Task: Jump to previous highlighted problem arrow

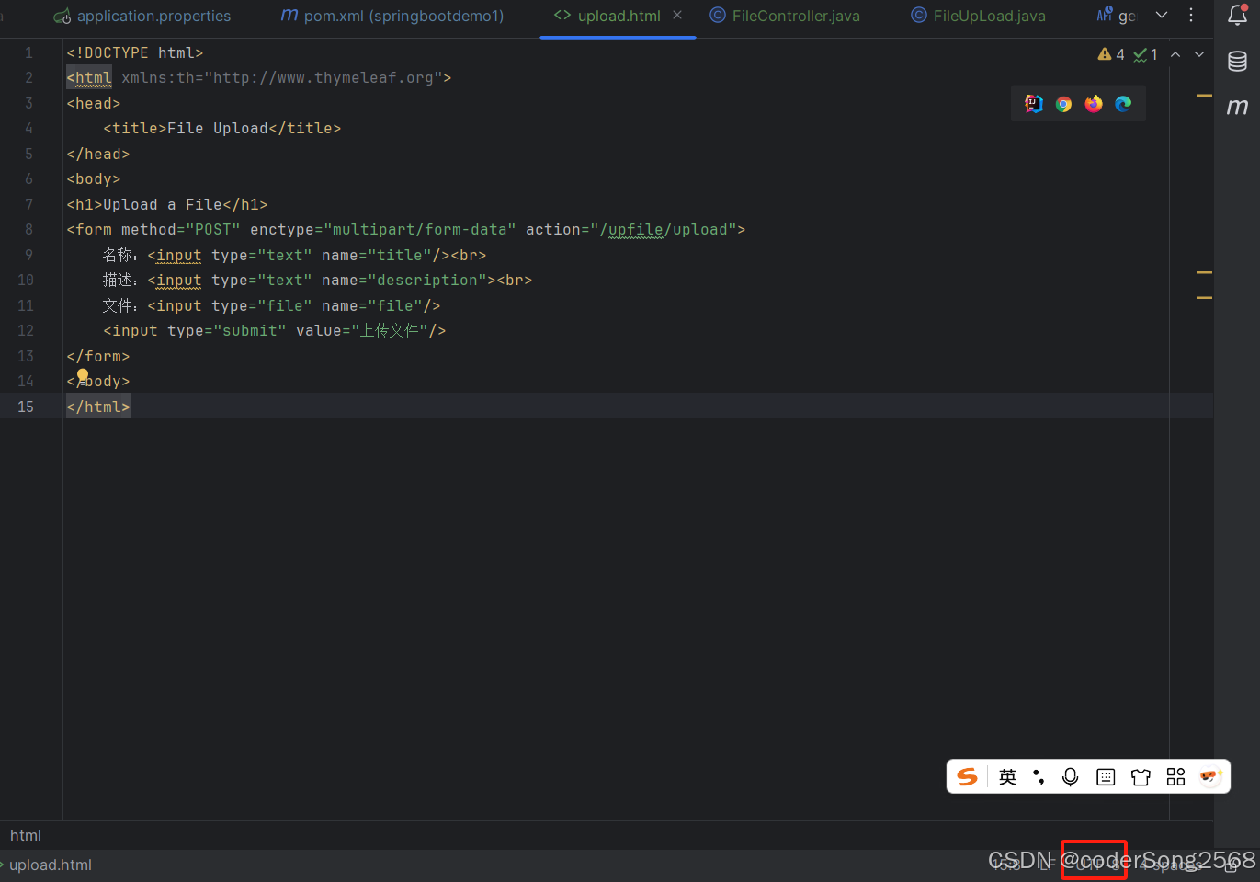Action: pos(1175,54)
